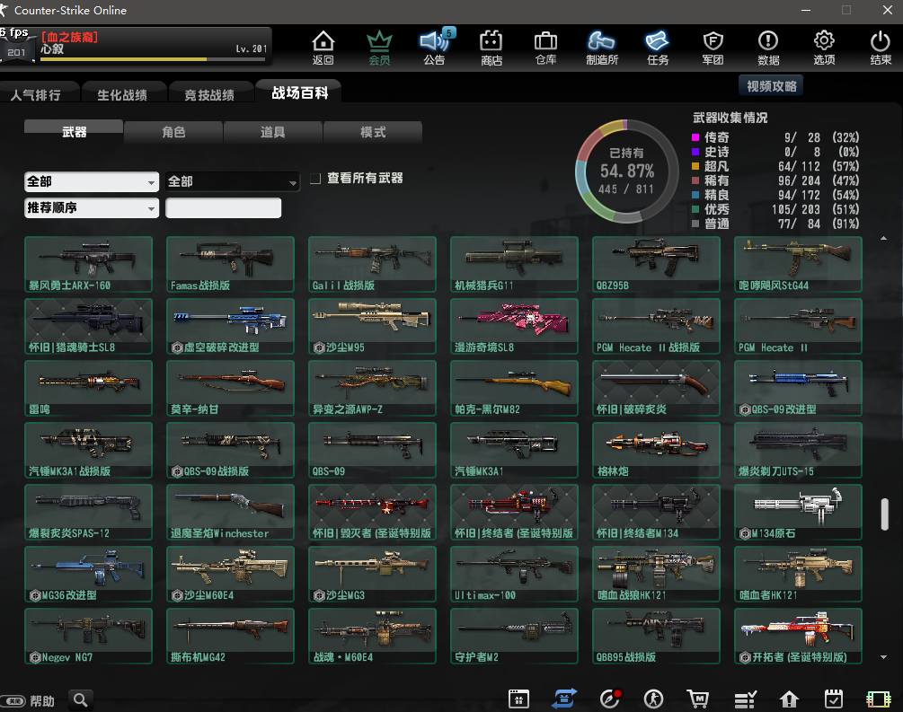Click the 帮助 help button

pyautogui.click(x=29, y=701)
